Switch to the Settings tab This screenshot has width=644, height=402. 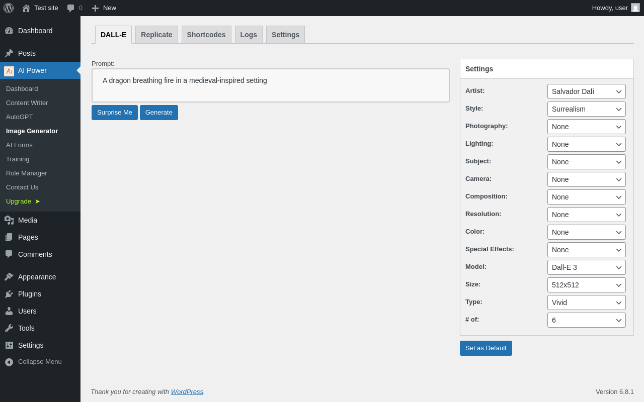(285, 35)
